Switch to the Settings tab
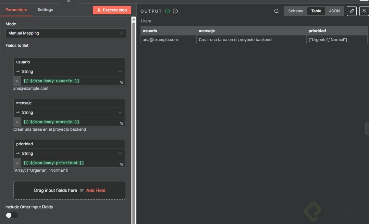 click(x=45, y=10)
